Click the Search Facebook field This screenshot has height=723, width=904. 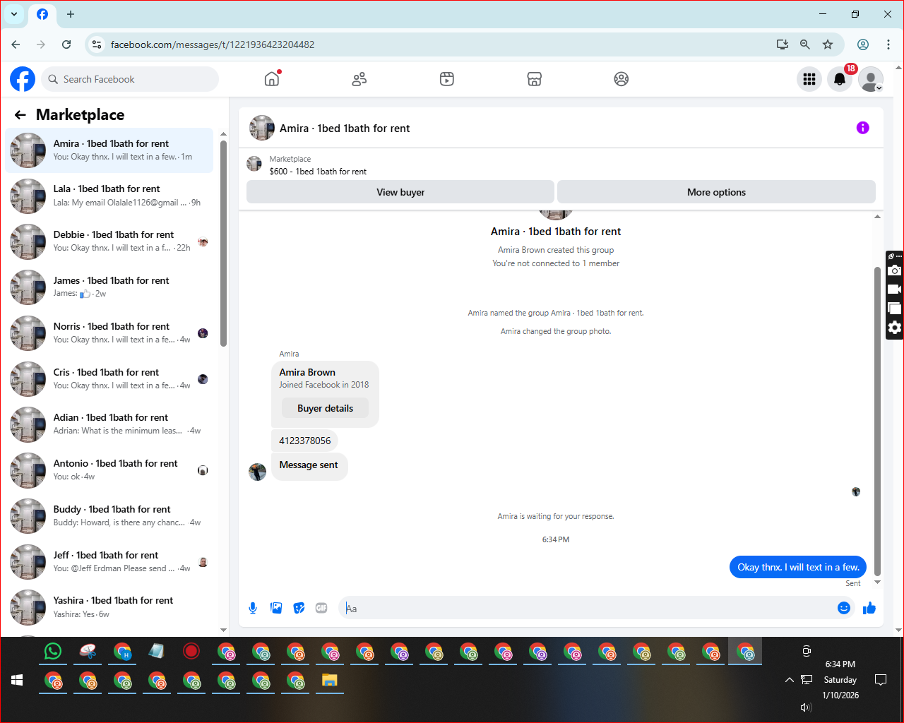click(x=130, y=79)
